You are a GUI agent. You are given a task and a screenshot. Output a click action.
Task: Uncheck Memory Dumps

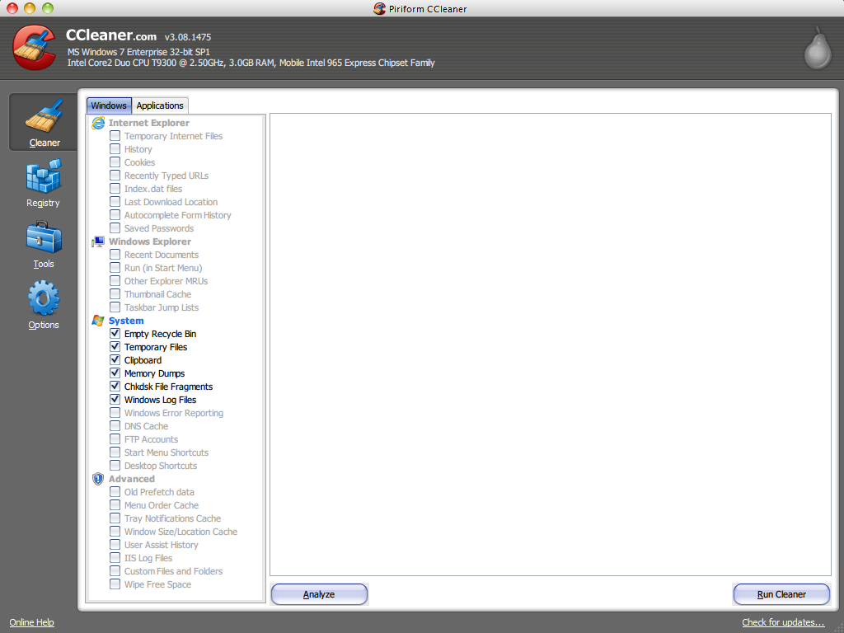click(x=115, y=373)
